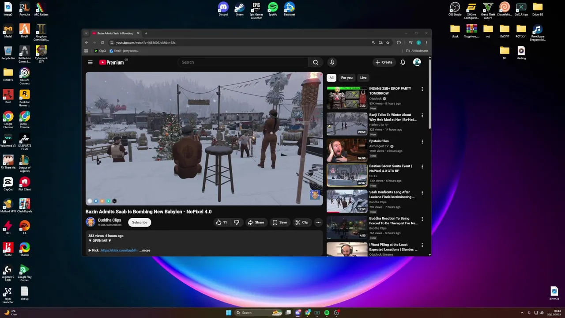Open options menu for Buddha Reaction video

[x=422, y=219]
